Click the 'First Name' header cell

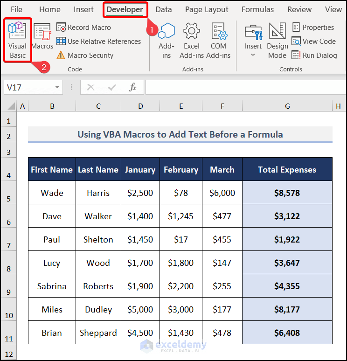[x=52, y=169]
